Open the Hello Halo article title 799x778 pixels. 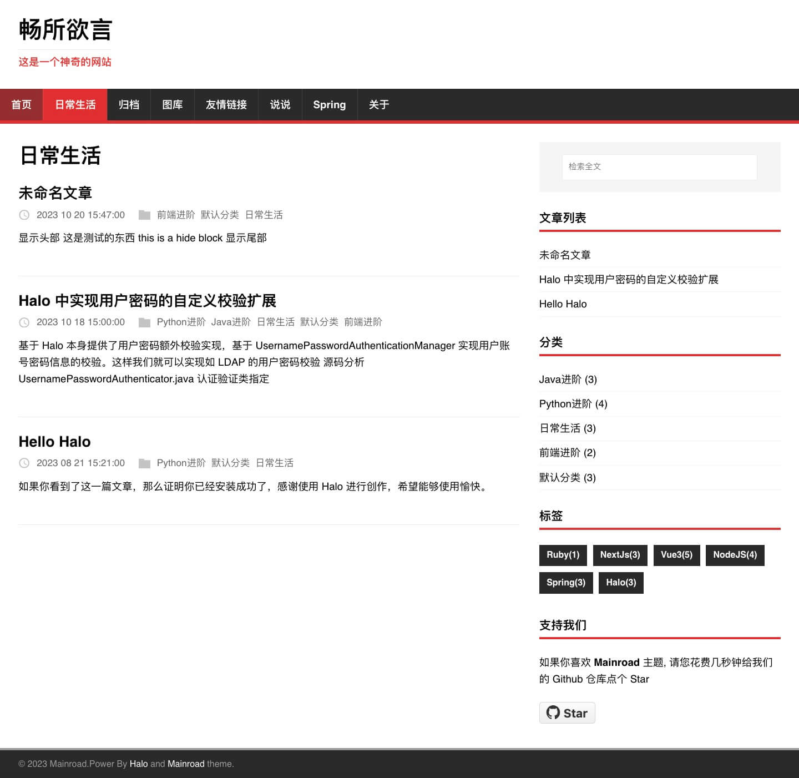click(54, 442)
